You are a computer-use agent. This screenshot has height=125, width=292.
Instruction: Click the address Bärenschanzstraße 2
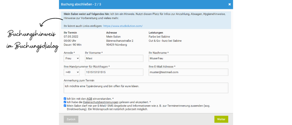(x=120, y=40)
